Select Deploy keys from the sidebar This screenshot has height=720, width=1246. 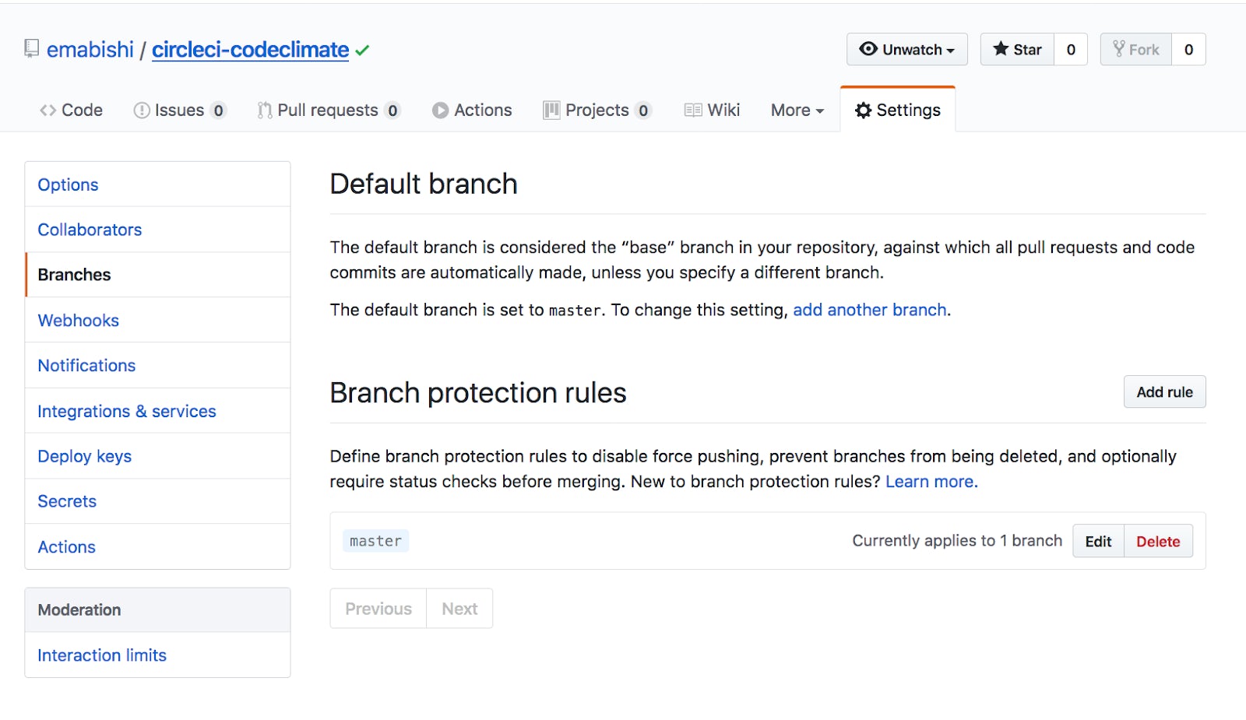click(x=85, y=456)
